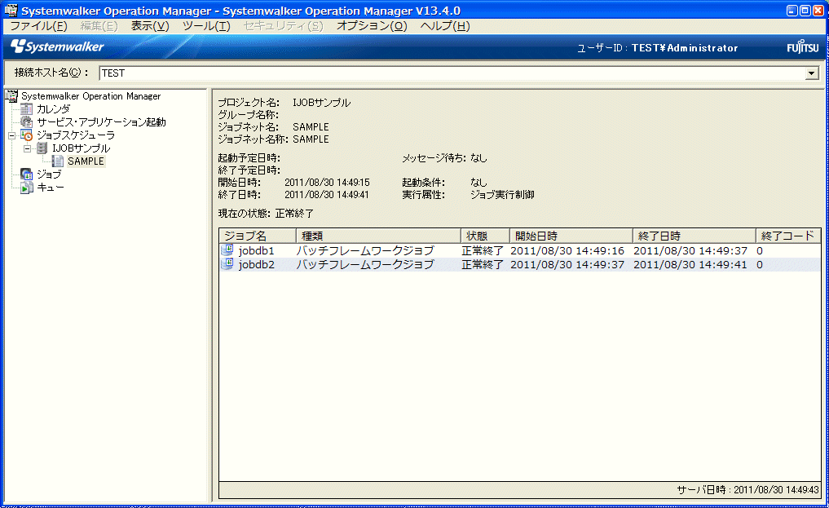This screenshot has width=829, height=508.
Task: Minimize the Systemwalker Operation Manager window
Action: (792, 11)
